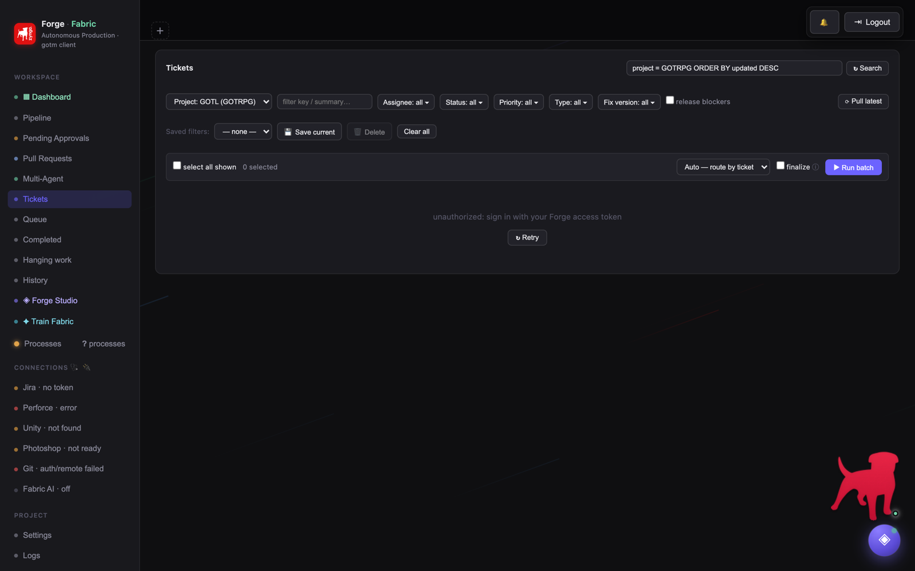915x571 pixels.
Task: Click the Perforce · error connection
Action: coord(70,408)
